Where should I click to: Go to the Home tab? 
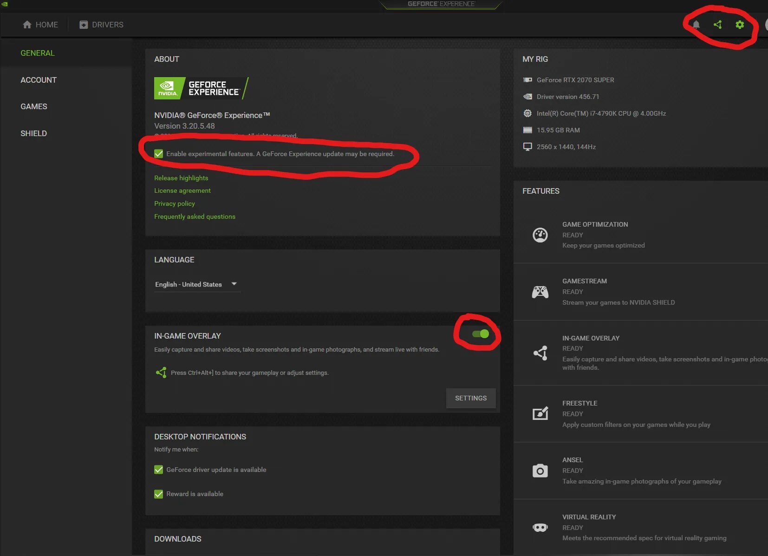40,25
